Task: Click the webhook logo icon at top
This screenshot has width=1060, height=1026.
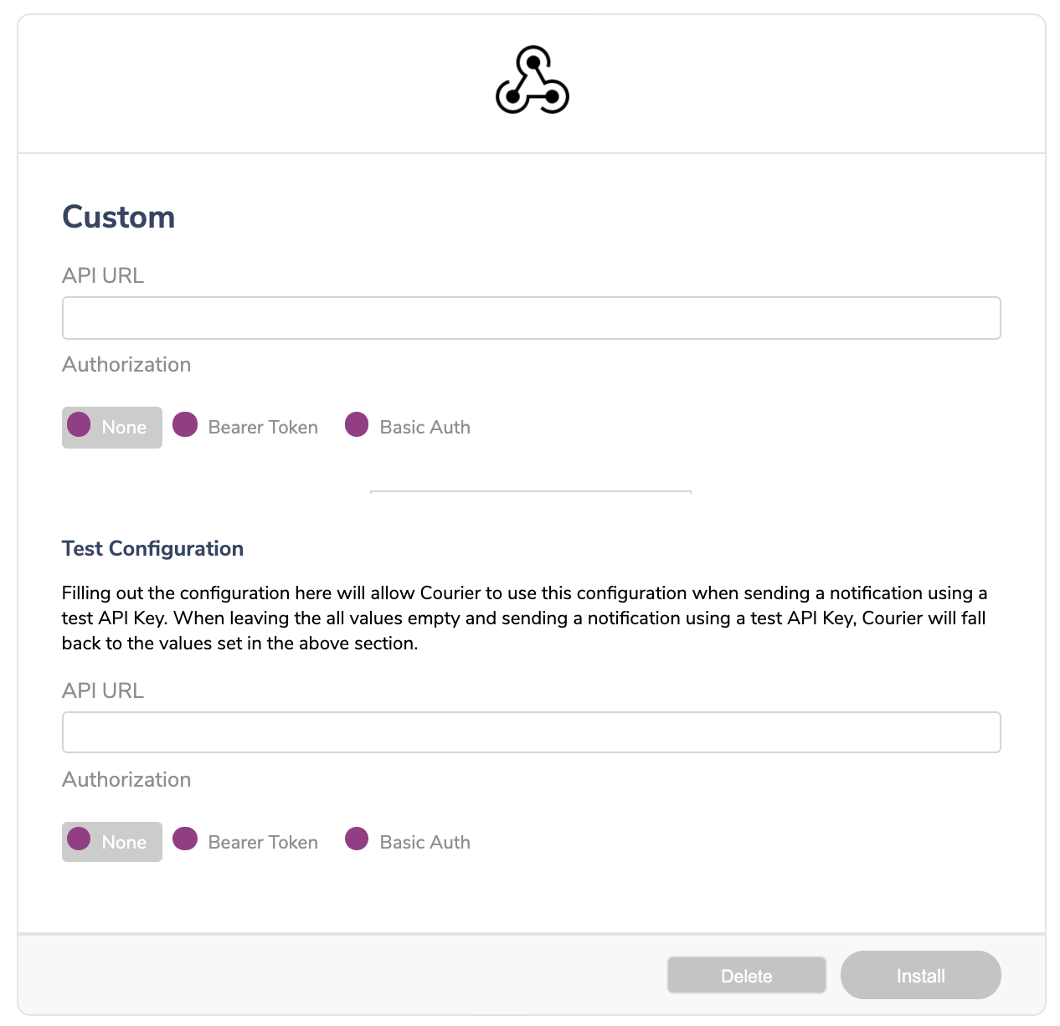Action: point(533,80)
